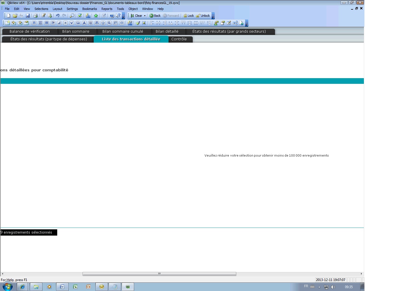Toggle the Design Grid icon
This screenshot has height=291, width=410.
pyautogui.click(x=144, y=23)
